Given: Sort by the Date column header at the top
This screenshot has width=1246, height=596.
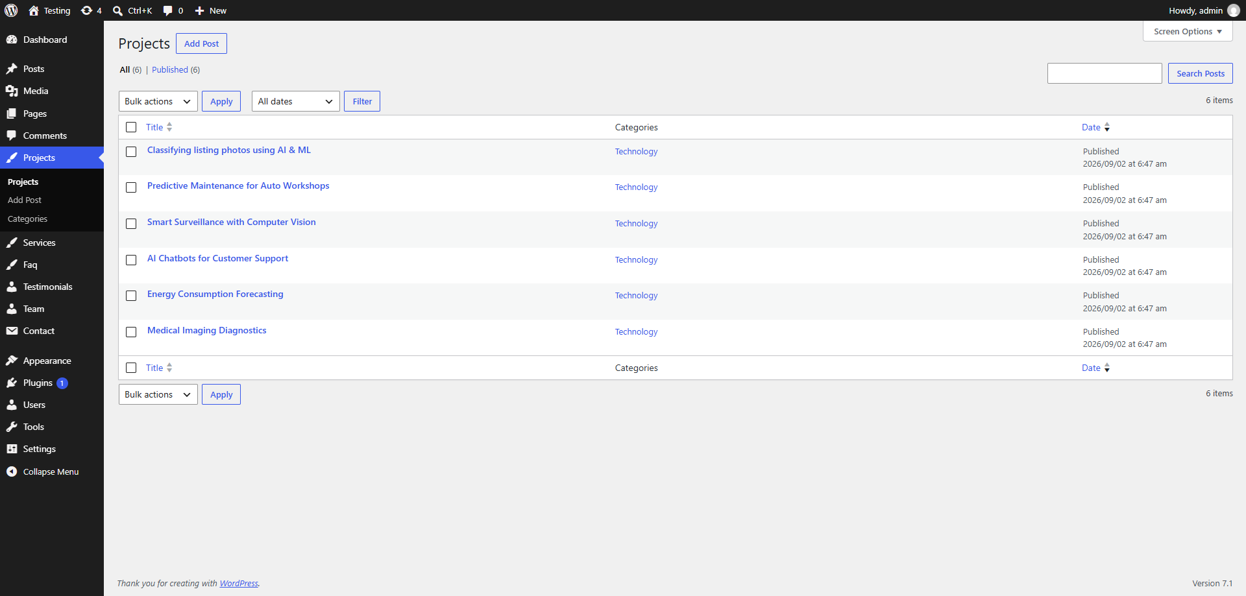Looking at the screenshot, I should tap(1095, 127).
